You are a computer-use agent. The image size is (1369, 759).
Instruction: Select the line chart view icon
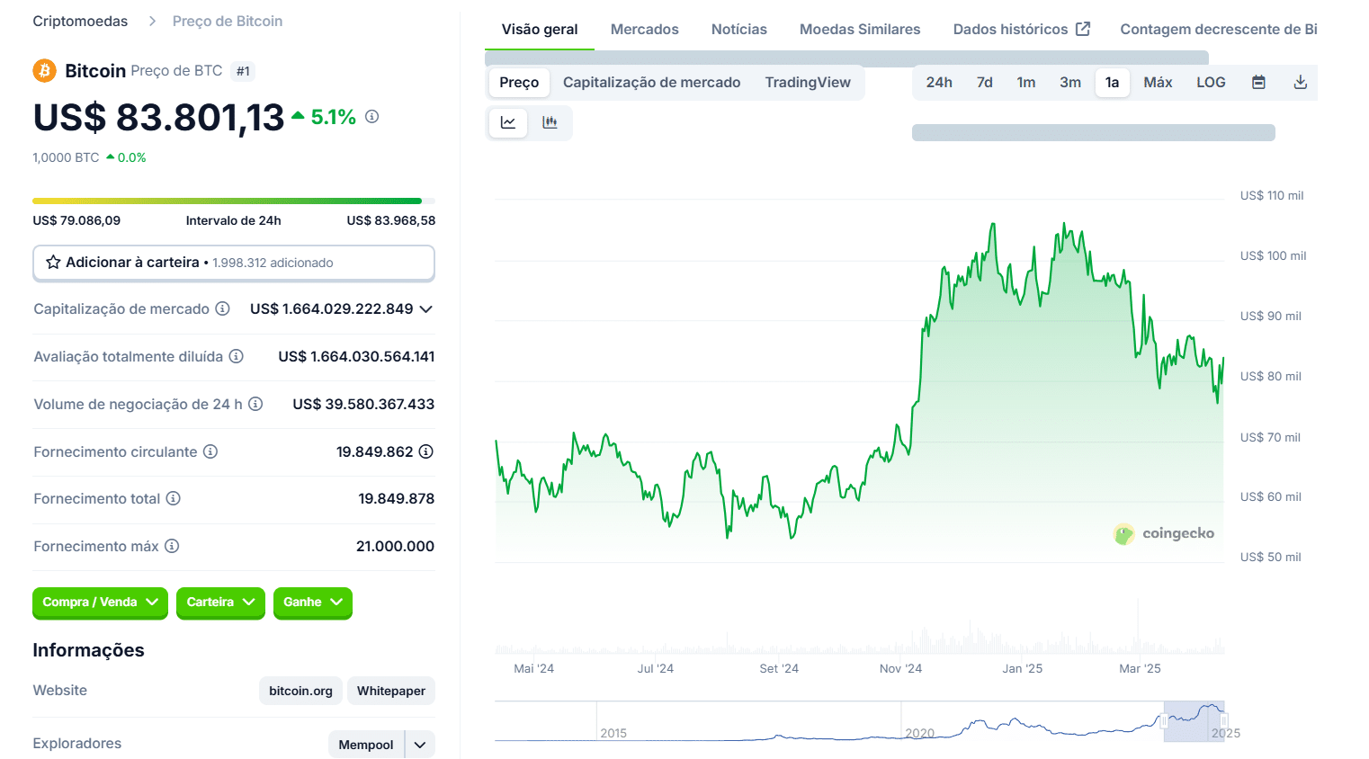tap(507, 123)
